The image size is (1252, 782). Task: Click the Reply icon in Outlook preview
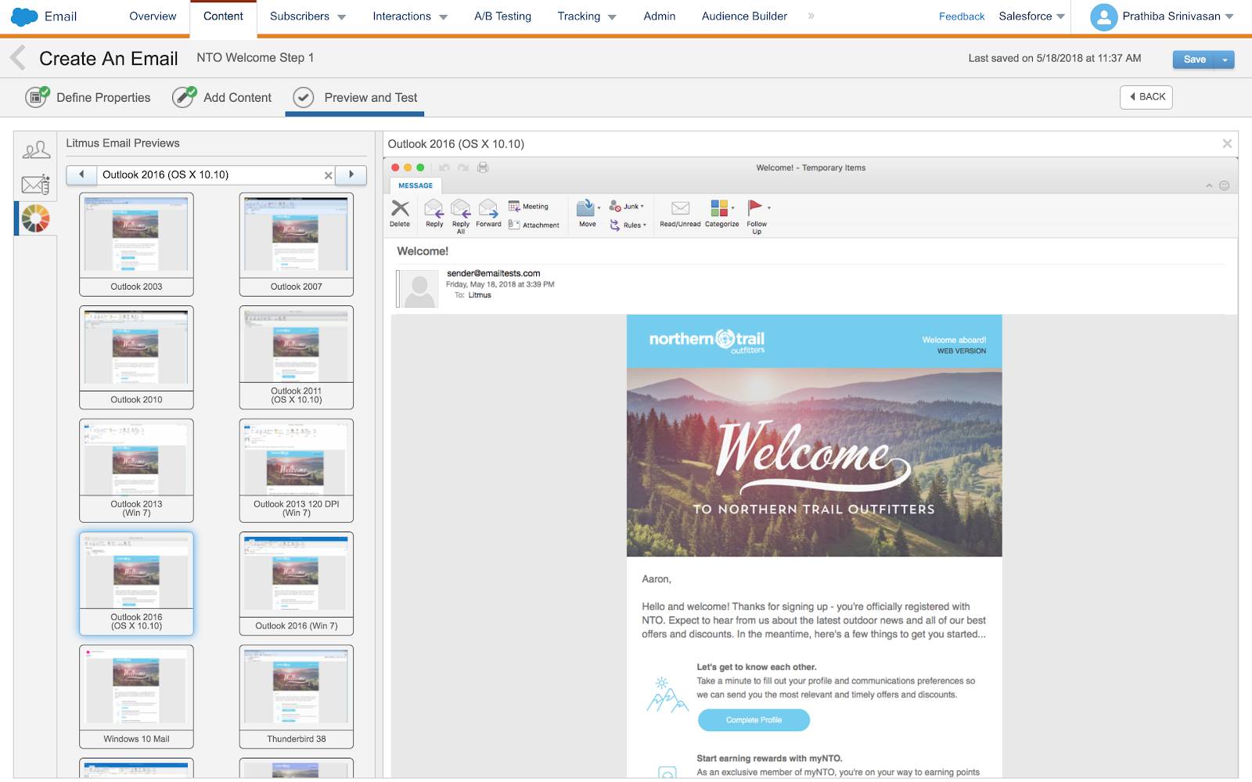pos(434,208)
